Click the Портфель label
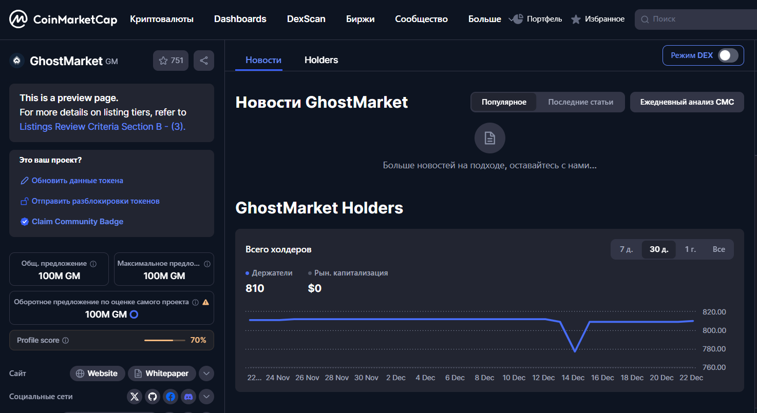 pos(544,19)
